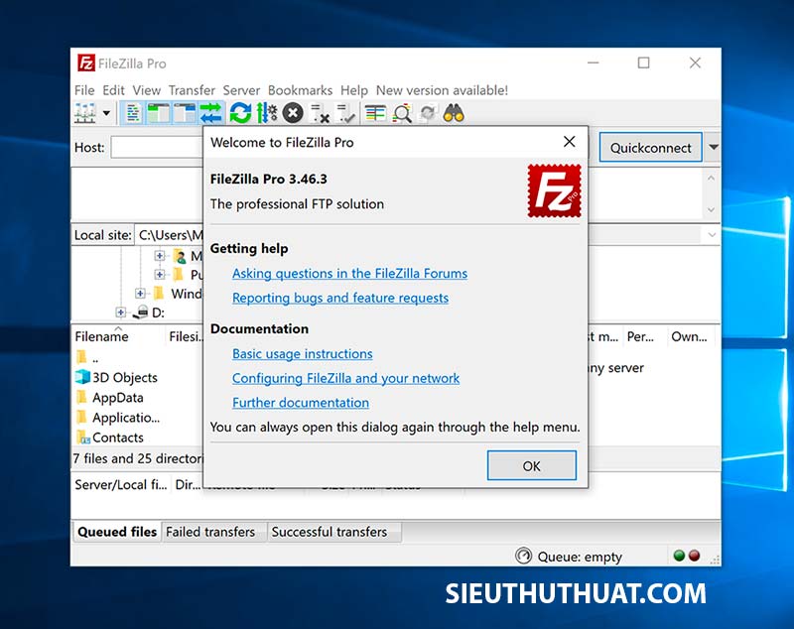Viewport: 794px width, 629px height.
Task: Click the D: drive icon in tree
Action: [140, 313]
